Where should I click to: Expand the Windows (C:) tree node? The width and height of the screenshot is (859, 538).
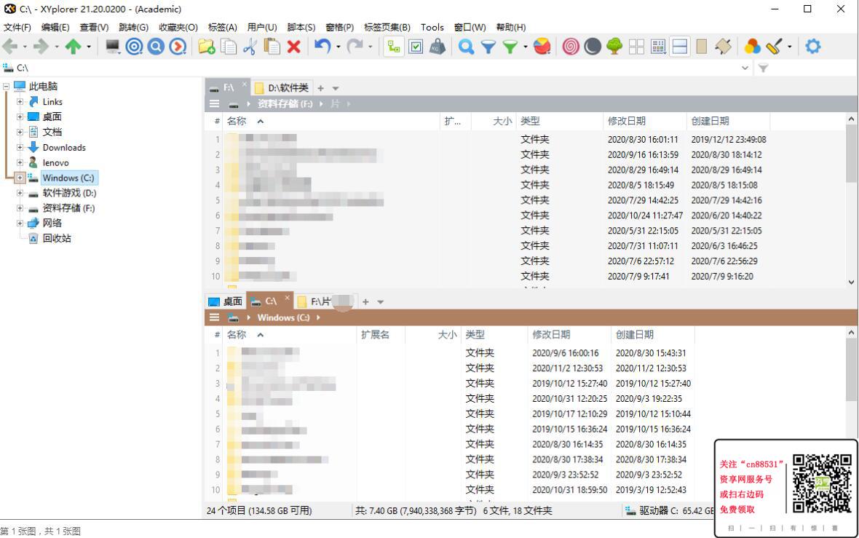pos(20,178)
